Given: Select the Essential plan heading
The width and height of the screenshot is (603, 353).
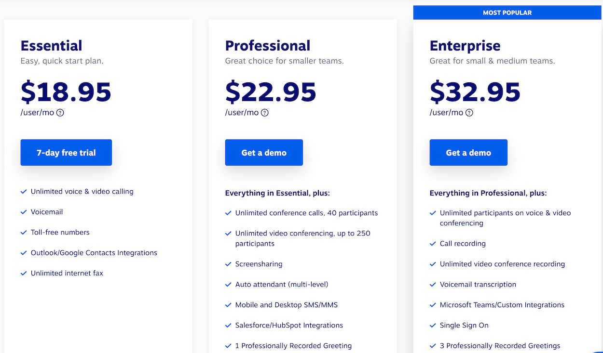Looking at the screenshot, I should tap(52, 46).
